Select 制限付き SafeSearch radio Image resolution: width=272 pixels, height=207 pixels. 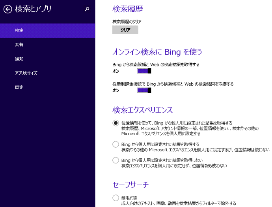[x=116, y=198]
